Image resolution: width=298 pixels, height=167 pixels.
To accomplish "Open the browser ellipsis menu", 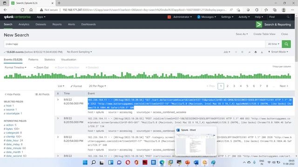I will pyautogui.click(x=292, y=10).
